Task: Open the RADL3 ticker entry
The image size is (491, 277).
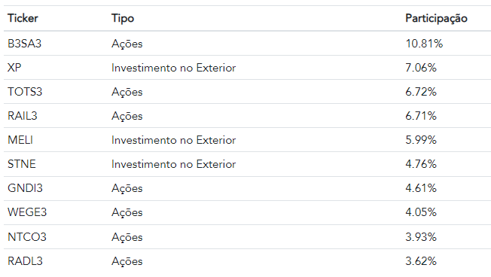Action: tap(25, 261)
